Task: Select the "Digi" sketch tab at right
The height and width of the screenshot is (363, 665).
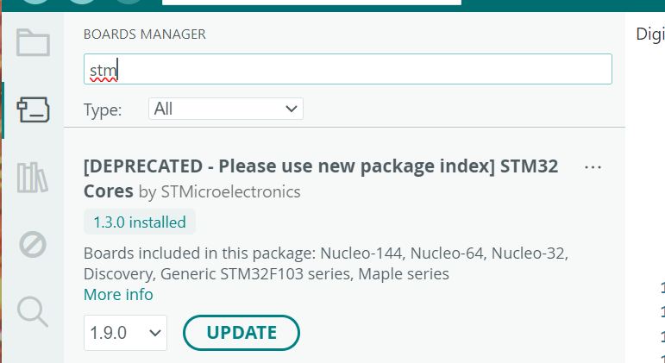Action: pos(650,34)
